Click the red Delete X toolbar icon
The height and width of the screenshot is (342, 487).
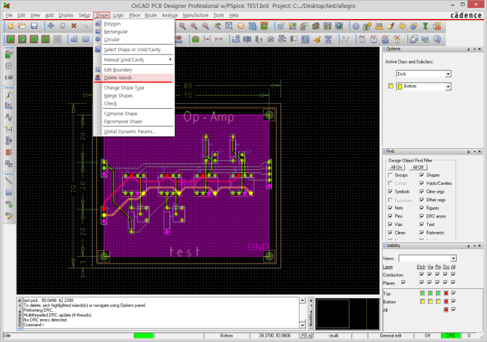tap(73, 26)
